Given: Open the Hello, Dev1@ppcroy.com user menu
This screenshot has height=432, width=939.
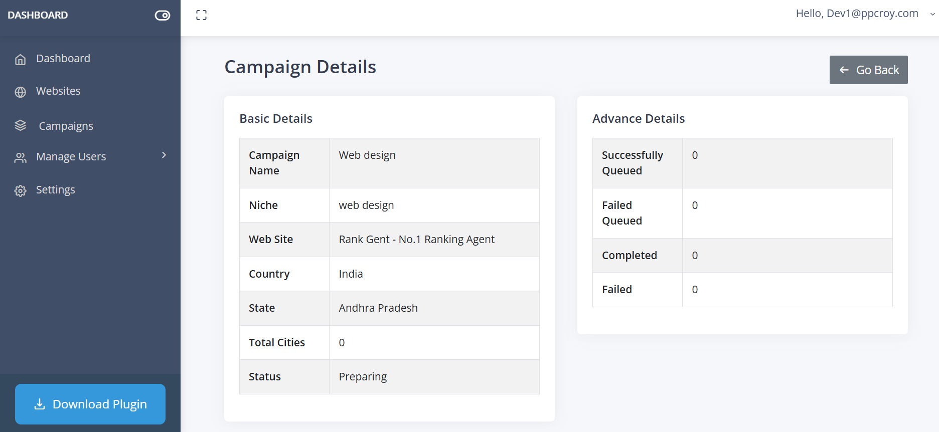Looking at the screenshot, I should (x=857, y=14).
